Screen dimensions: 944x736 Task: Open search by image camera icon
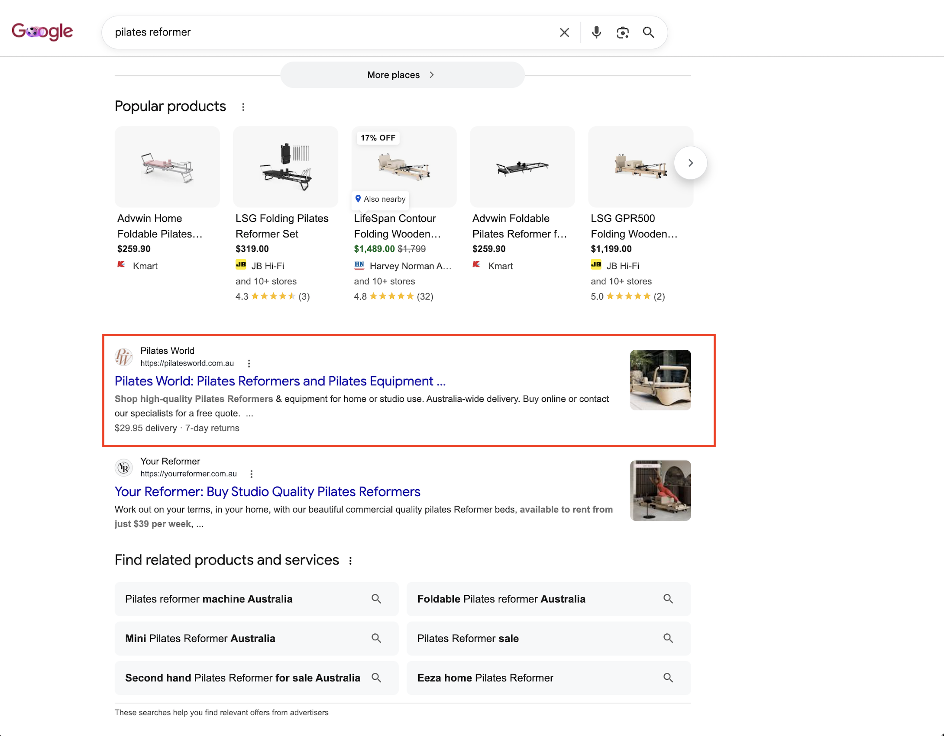(623, 32)
